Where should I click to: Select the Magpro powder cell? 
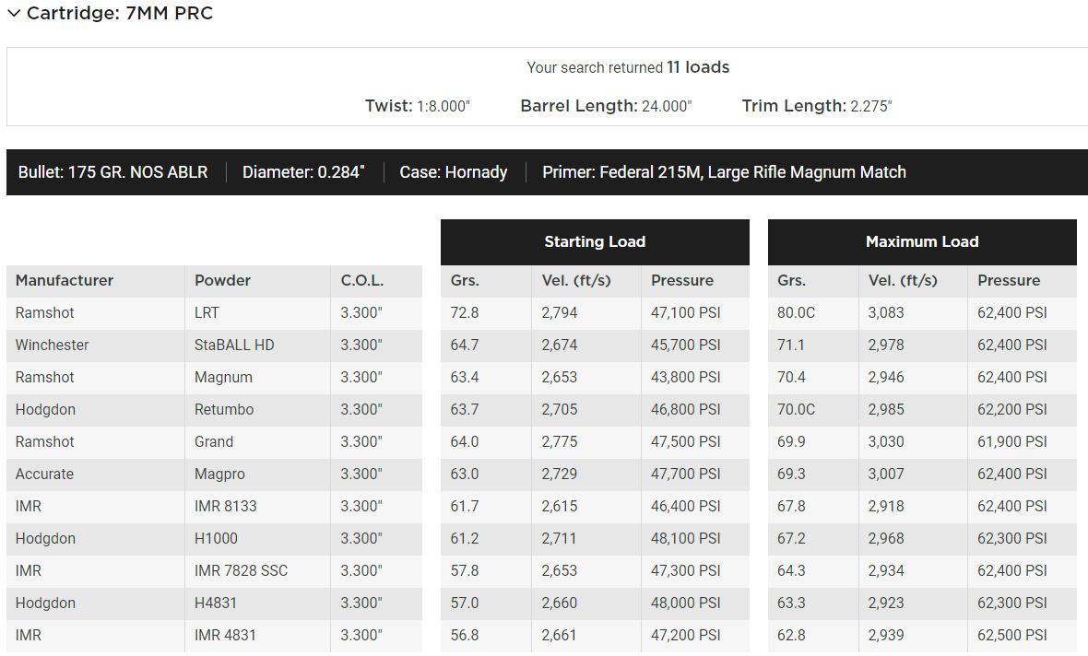257,474
